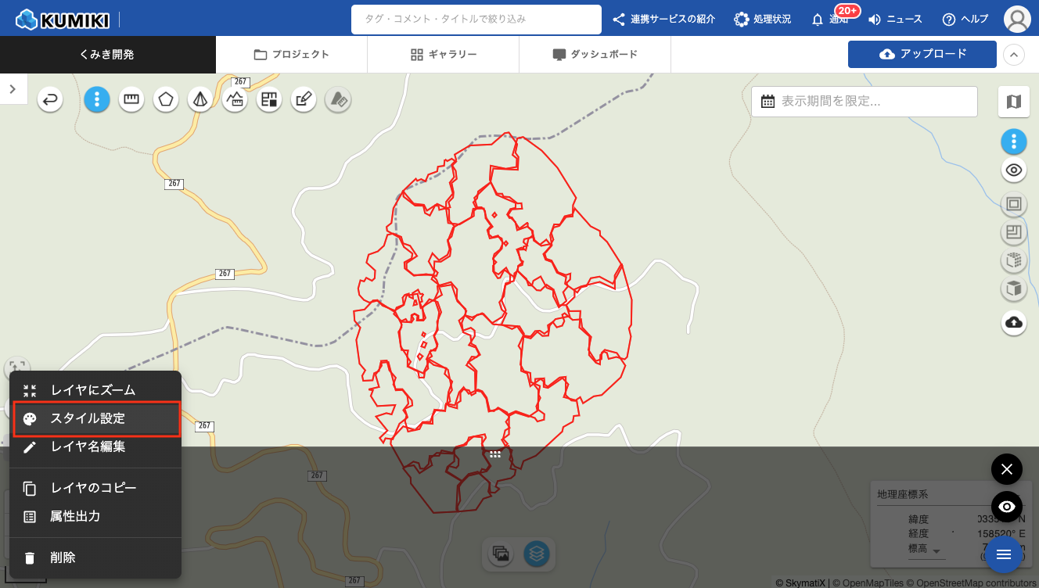Open the base map switcher icon
This screenshot has width=1039, height=588.
coord(1014,102)
